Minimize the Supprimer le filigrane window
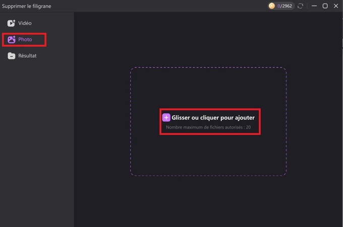This screenshot has width=343, height=227. click(314, 6)
